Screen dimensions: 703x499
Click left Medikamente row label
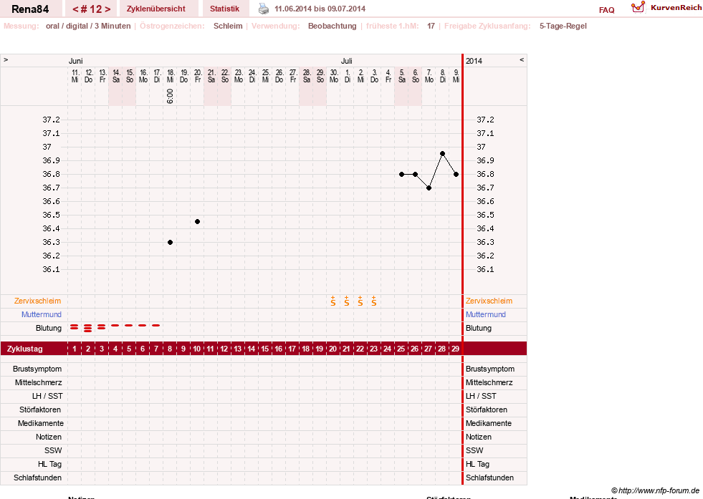[41, 423]
